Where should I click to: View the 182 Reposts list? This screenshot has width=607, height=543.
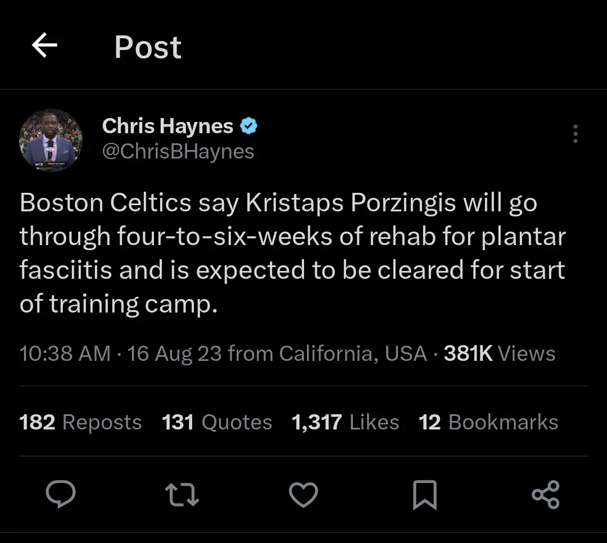click(80, 422)
